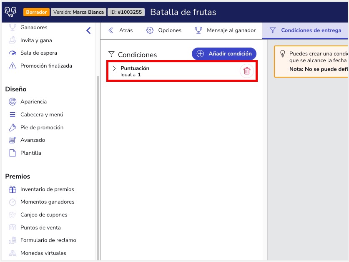The width and height of the screenshot is (349, 262).
Task: Open Momentos ganadores section
Action: point(47,202)
